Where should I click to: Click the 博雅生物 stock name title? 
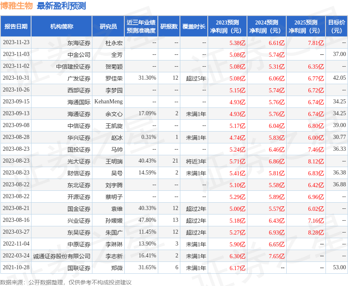16,6
